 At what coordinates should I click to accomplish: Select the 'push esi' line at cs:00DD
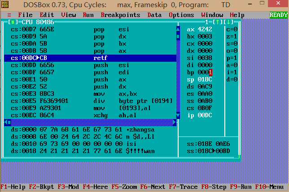pos(90,65)
